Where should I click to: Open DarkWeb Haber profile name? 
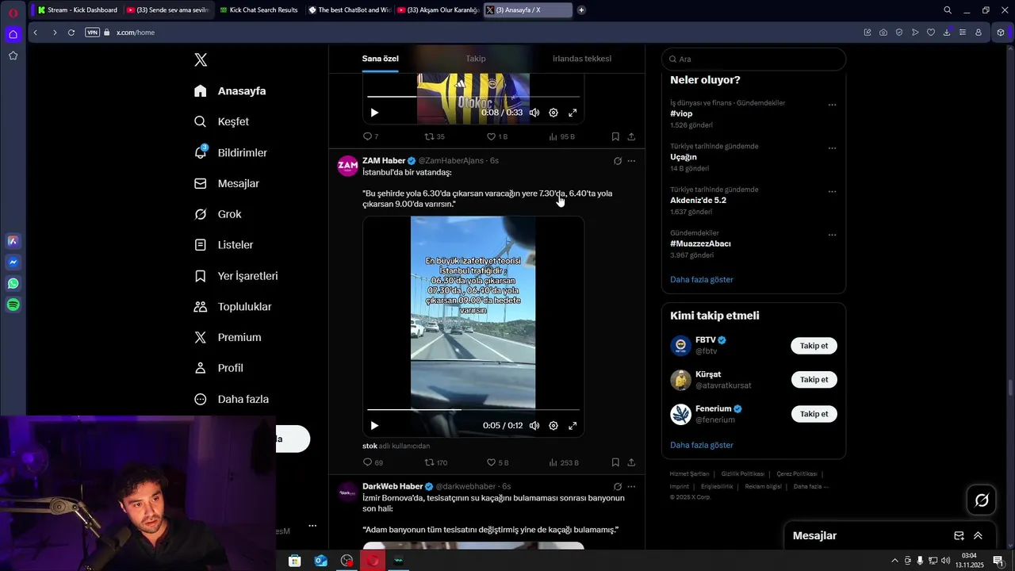tap(393, 487)
